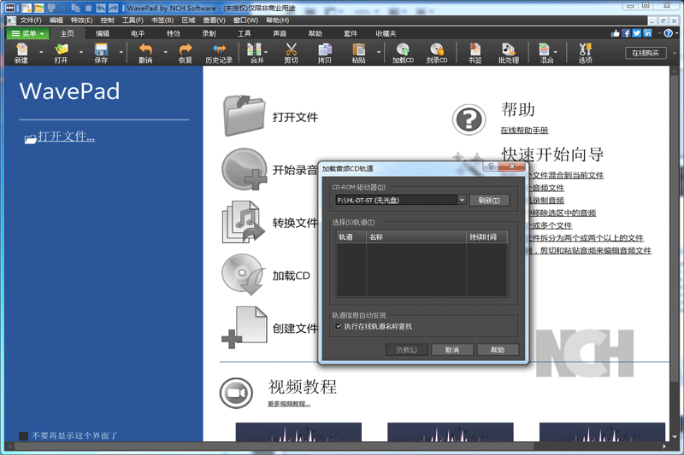Open the 书签(B) menu
684x455 pixels.
(162, 20)
